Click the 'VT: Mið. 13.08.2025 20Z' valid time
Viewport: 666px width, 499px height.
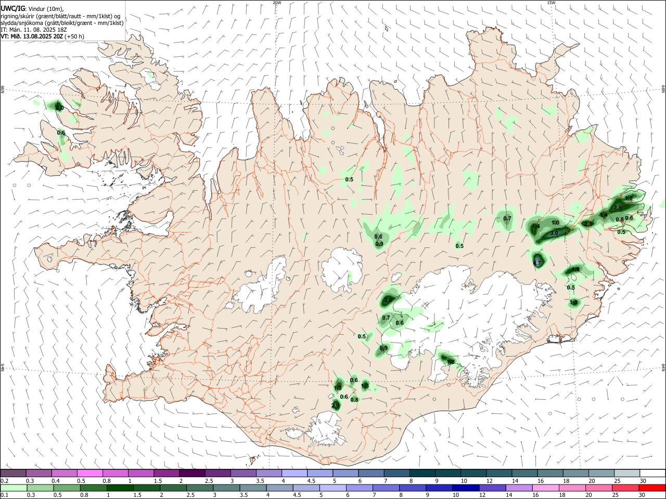pyautogui.click(x=32, y=36)
